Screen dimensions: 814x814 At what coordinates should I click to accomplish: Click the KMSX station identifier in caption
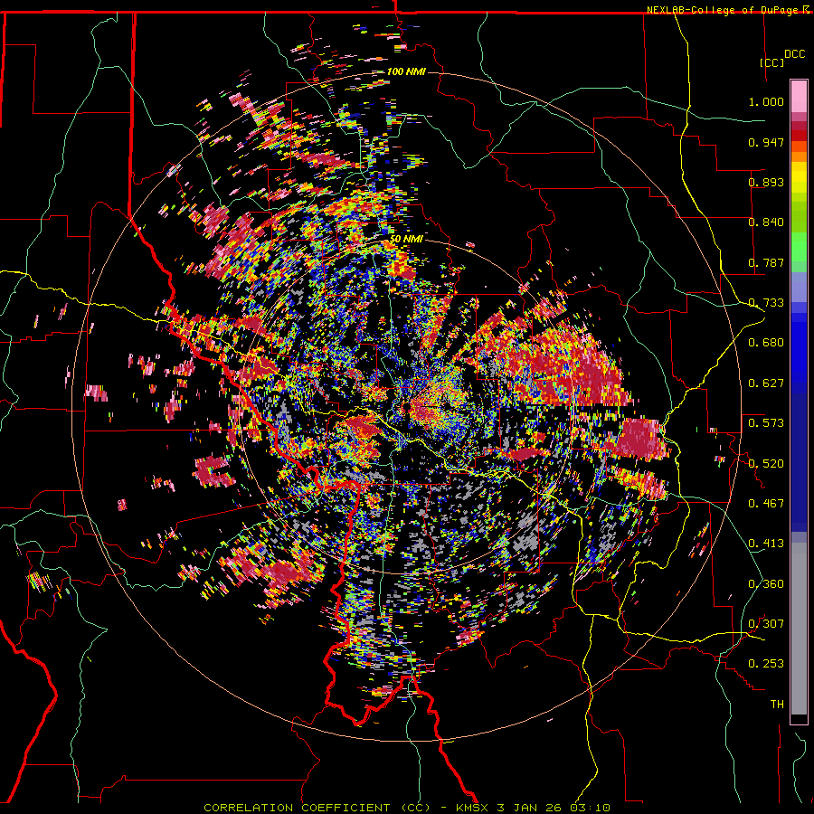pyautogui.click(x=472, y=808)
